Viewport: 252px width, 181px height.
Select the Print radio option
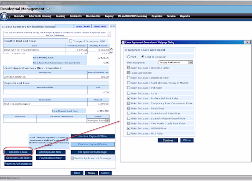[x=129, y=57]
